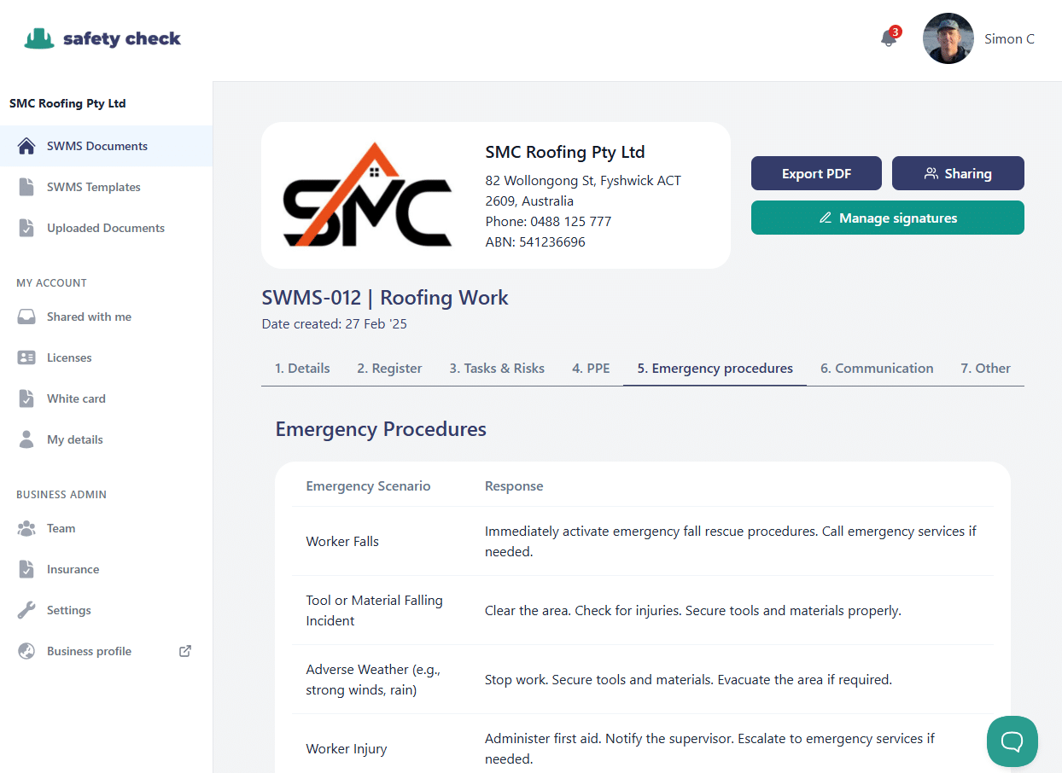Open Uploaded Documents from the sidebar icon
Screen dimensions: 1062x773
[x=27, y=228]
